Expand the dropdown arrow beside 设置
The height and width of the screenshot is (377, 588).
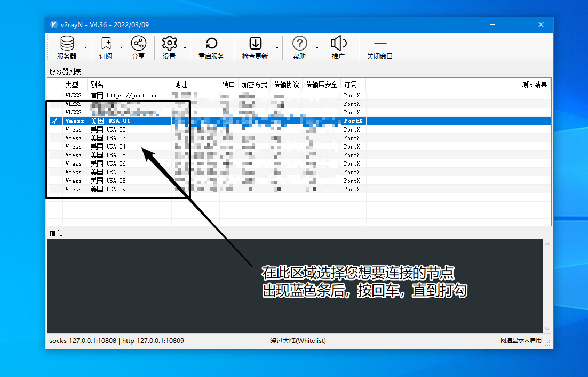pos(185,48)
